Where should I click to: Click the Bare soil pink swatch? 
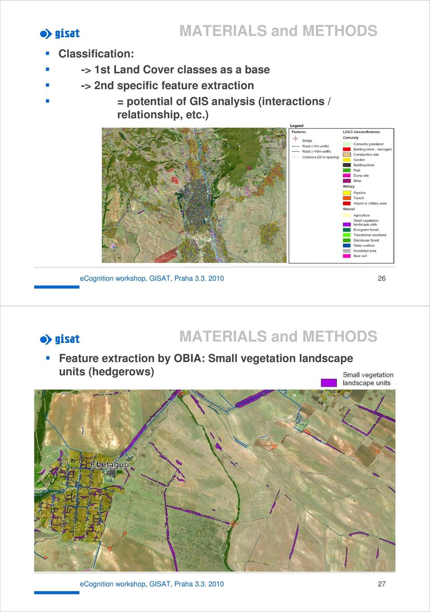pos(347,256)
